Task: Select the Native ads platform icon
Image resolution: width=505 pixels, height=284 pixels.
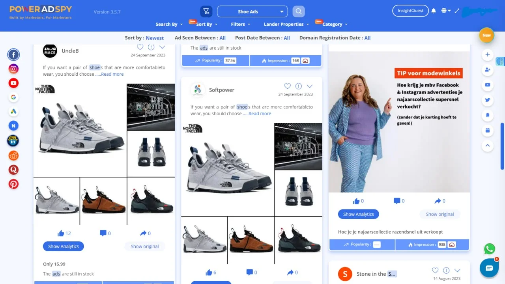Action: (14, 126)
